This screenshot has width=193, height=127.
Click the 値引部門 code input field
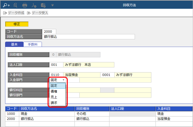(x=73, y=95)
